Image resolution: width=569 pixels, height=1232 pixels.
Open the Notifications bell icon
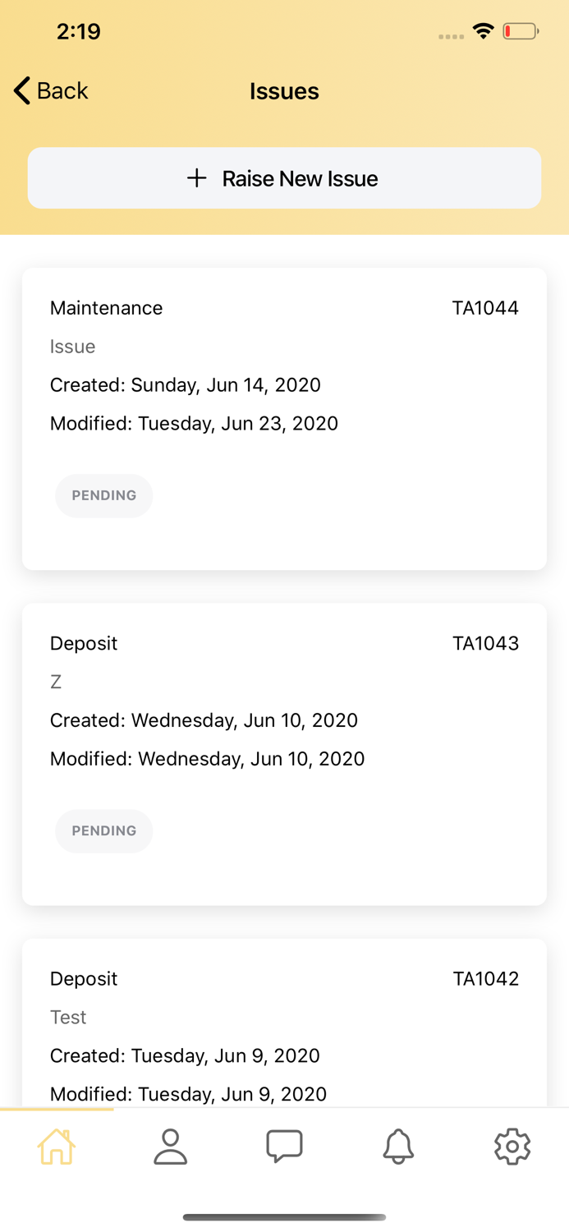(398, 1147)
